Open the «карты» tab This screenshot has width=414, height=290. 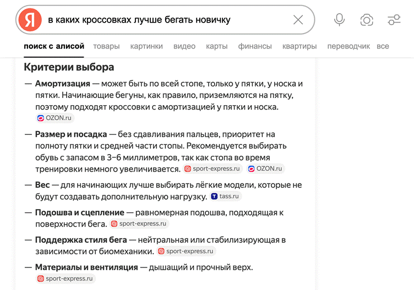pos(217,46)
